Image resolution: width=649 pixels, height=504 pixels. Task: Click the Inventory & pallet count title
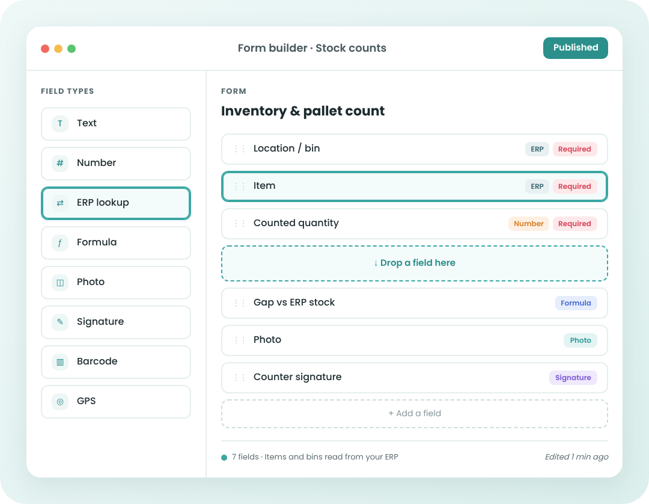click(302, 111)
